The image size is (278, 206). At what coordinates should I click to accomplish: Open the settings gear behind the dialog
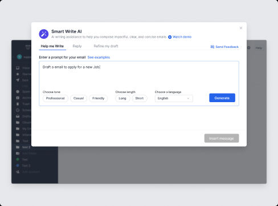point(249,48)
